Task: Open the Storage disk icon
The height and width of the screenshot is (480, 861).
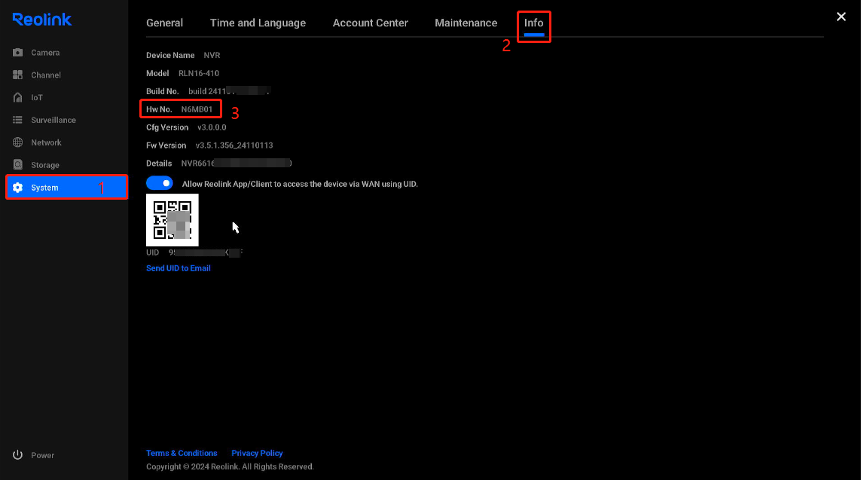Action: [x=18, y=165]
